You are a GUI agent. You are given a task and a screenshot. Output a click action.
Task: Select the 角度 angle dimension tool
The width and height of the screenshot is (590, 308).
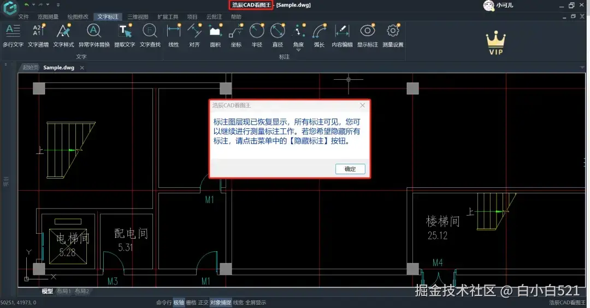(298, 35)
